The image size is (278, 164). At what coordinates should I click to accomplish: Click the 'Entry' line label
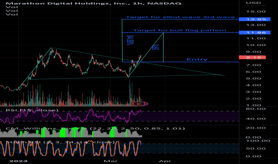click(197, 59)
